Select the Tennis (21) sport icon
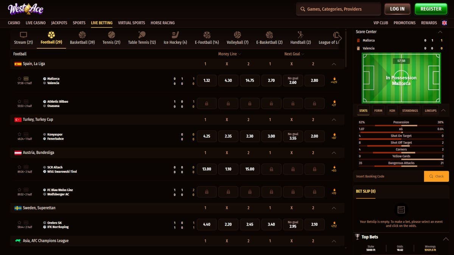 pyautogui.click(x=111, y=35)
